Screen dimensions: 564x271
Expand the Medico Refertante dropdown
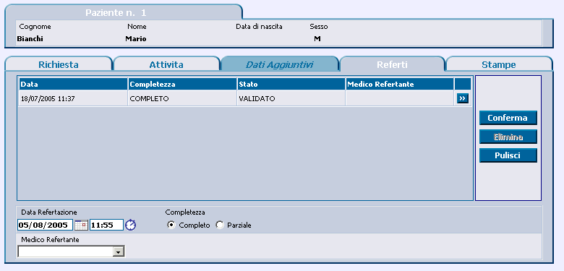click(119, 252)
